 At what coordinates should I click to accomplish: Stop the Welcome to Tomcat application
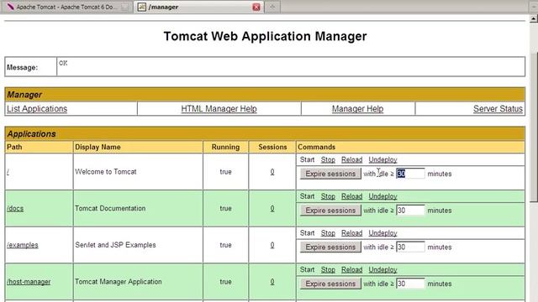click(328, 160)
